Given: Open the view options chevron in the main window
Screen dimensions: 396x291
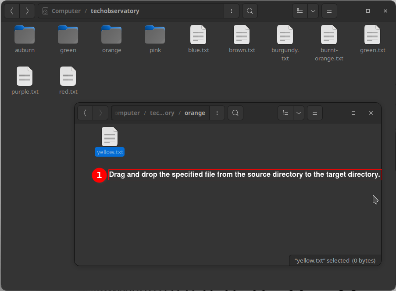Looking at the screenshot, I should point(313,11).
